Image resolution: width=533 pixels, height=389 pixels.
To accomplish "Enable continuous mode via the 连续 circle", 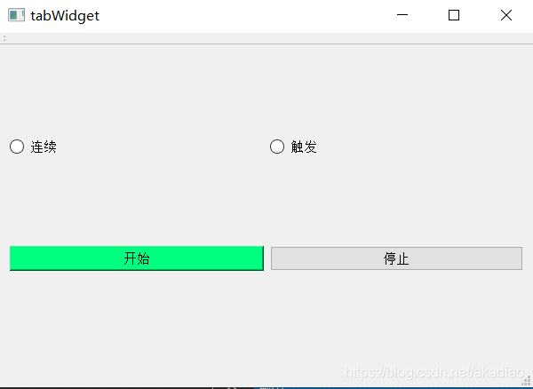I will (17, 147).
